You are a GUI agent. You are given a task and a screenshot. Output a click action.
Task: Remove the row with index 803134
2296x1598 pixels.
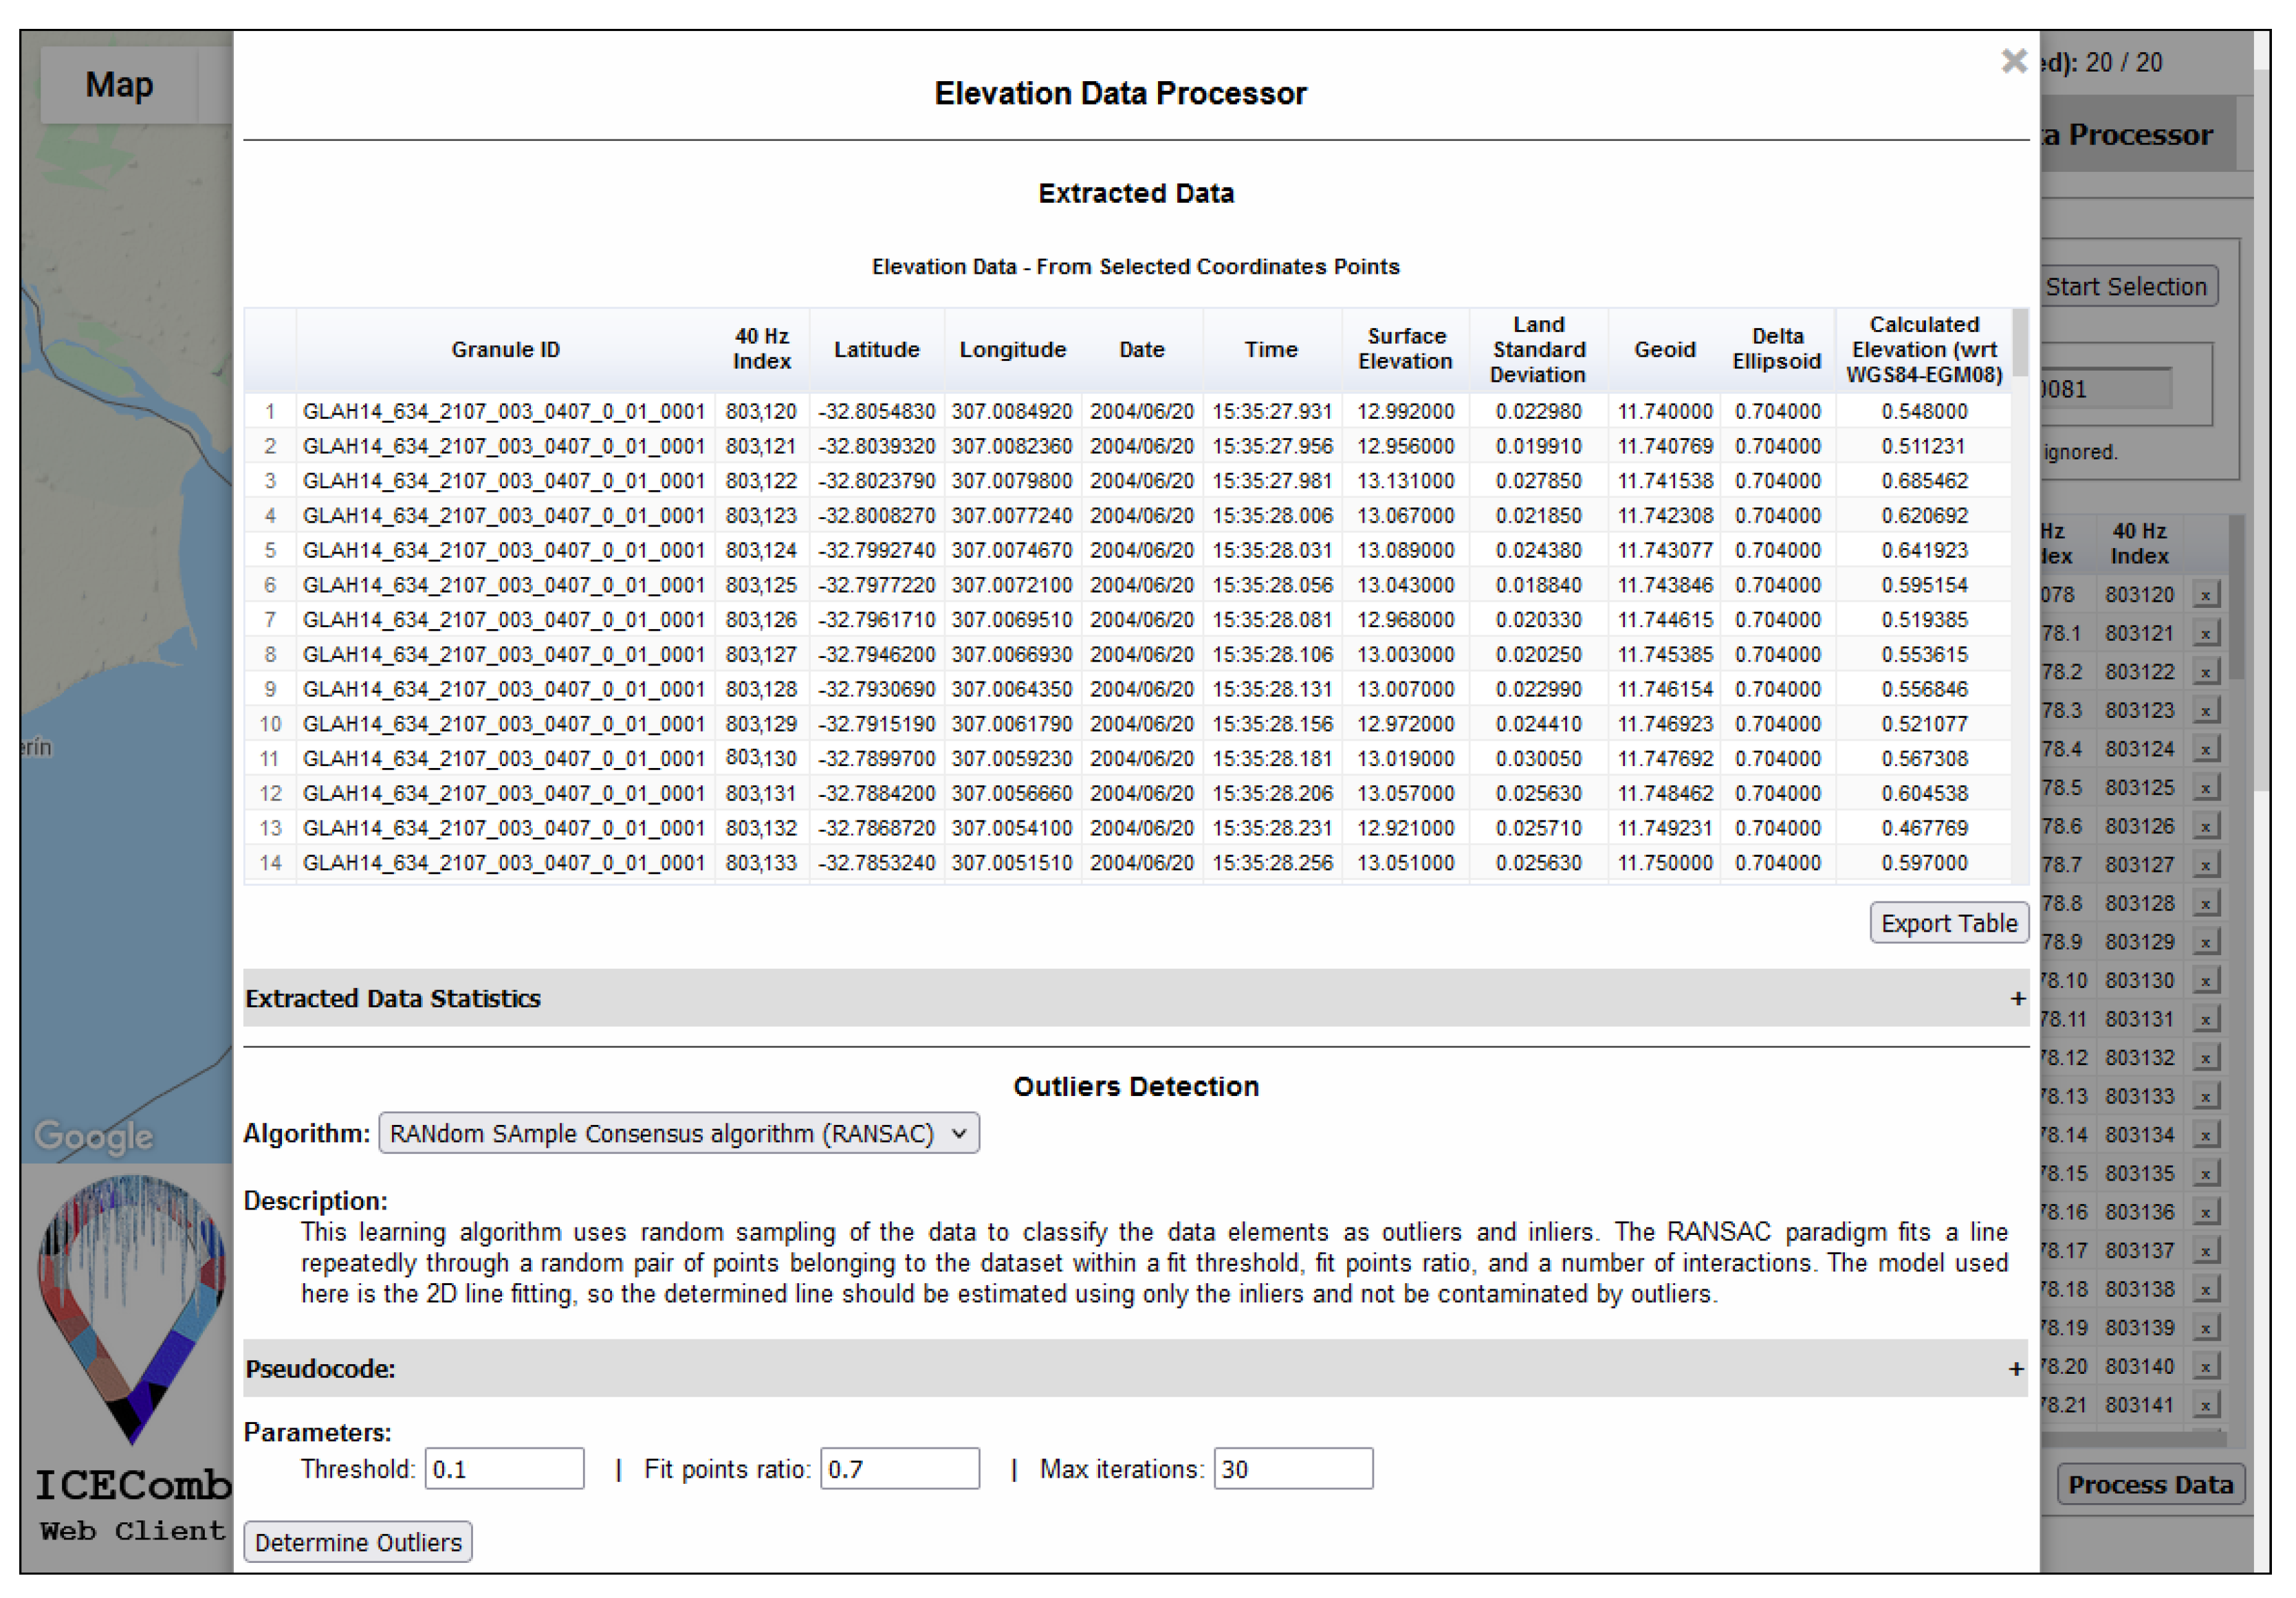[x=2205, y=1135]
